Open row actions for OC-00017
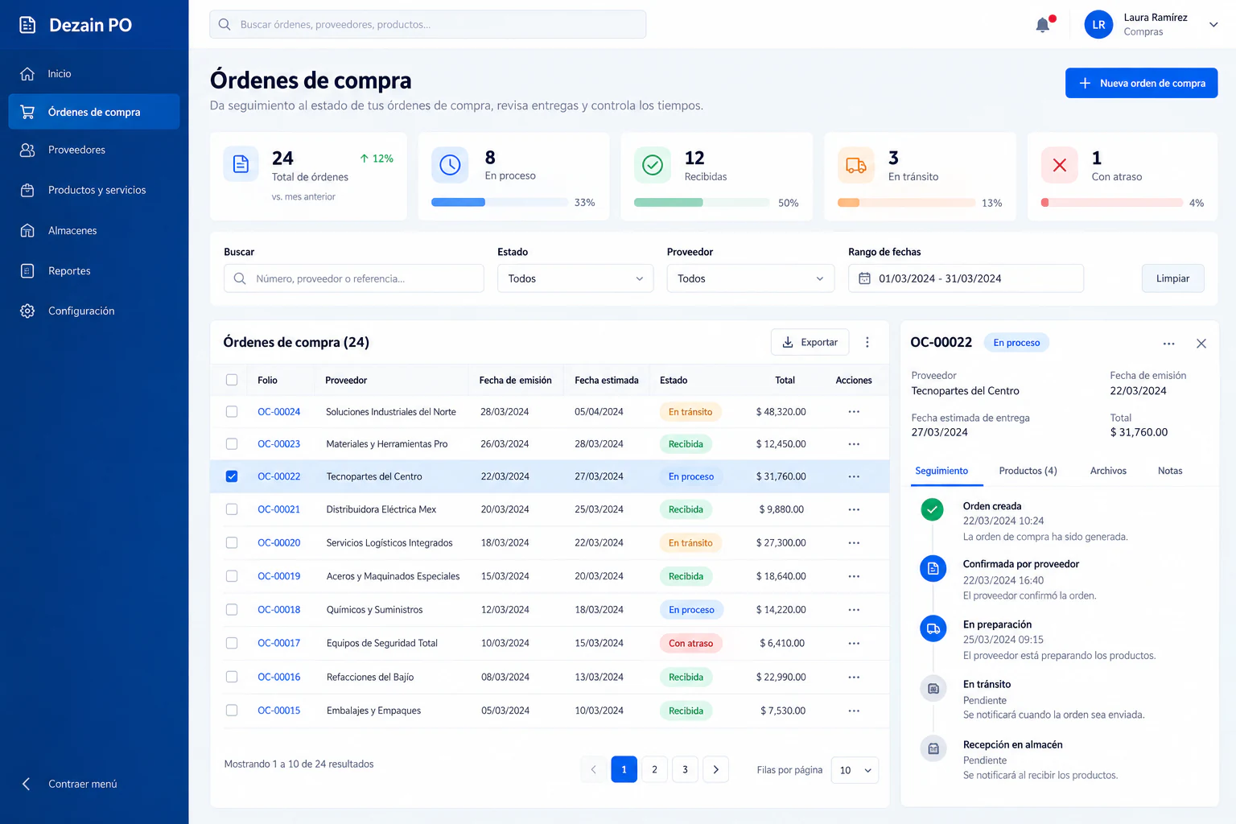1236x824 pixels. [x=854, y=644]
